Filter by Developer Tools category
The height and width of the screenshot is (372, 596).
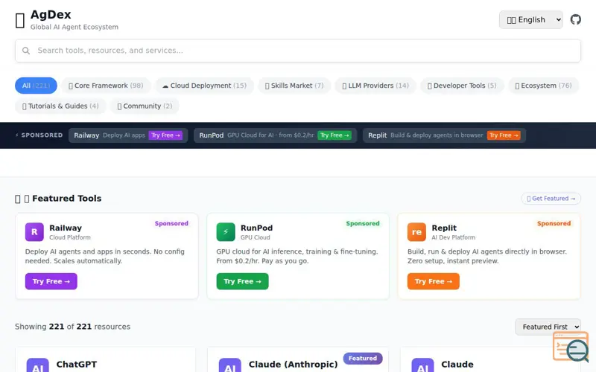(462, 86)
